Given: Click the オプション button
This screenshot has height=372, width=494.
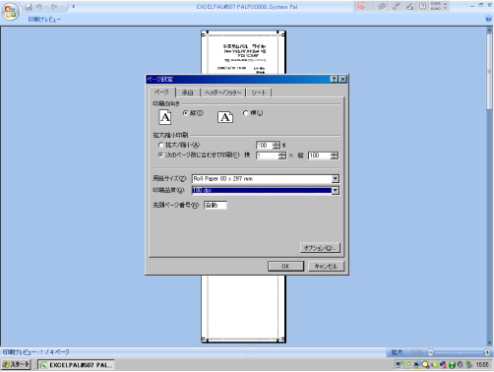Looking at the screenshot, I should tap(320, 248).
